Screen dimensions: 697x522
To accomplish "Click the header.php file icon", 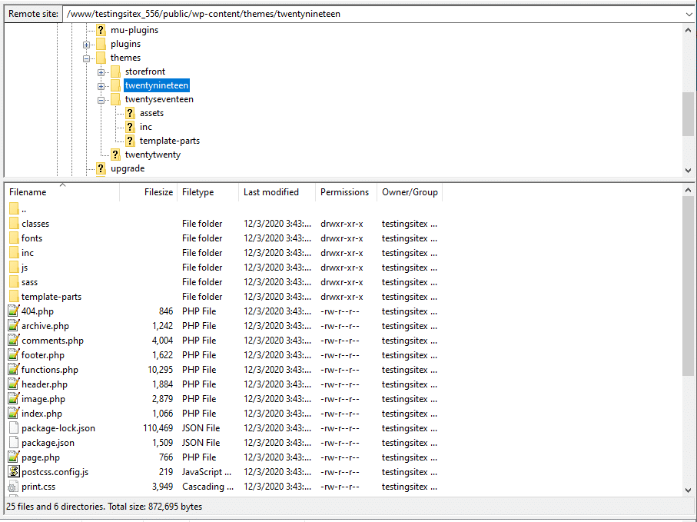I will 14,384.
